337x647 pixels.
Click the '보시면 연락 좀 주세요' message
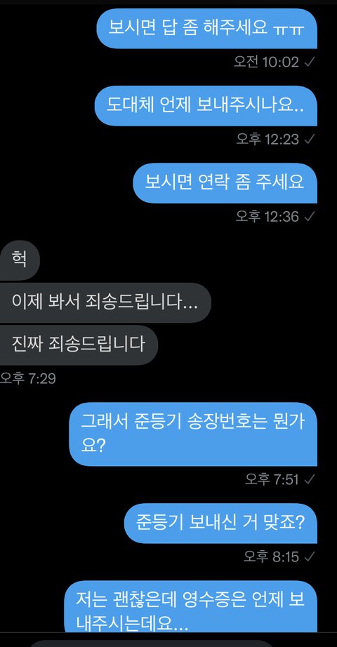point(225,182)
